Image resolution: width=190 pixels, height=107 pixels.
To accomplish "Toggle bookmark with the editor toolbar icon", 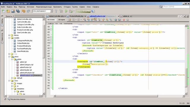I will click(x=111, y=20).
